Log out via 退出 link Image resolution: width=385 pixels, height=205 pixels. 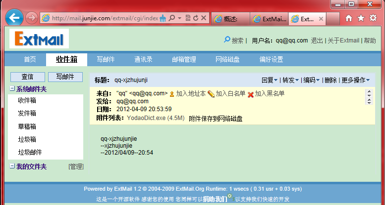tap(317, 41)
